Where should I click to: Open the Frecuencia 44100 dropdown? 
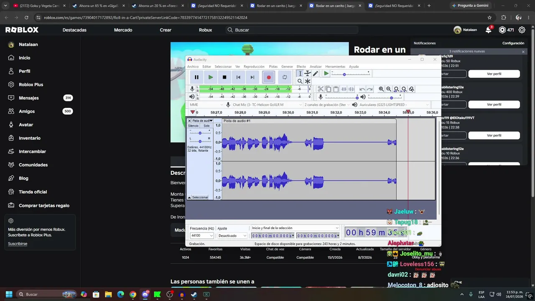[202, 236]
